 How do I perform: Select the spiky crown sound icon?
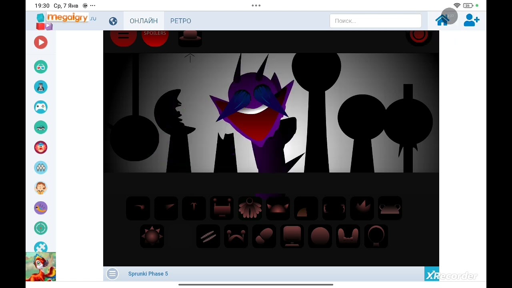tap(362, 208)
